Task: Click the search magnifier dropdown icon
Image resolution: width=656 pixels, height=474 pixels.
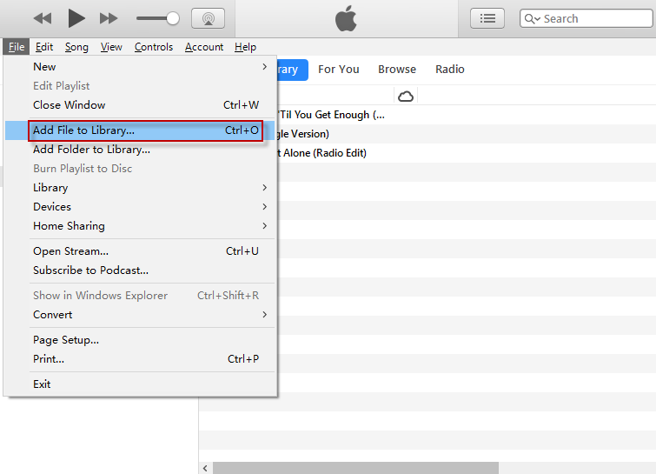Action: (x=533, y=19)
